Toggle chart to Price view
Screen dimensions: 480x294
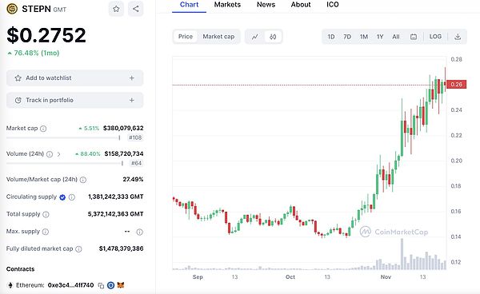tap(186, 37)
